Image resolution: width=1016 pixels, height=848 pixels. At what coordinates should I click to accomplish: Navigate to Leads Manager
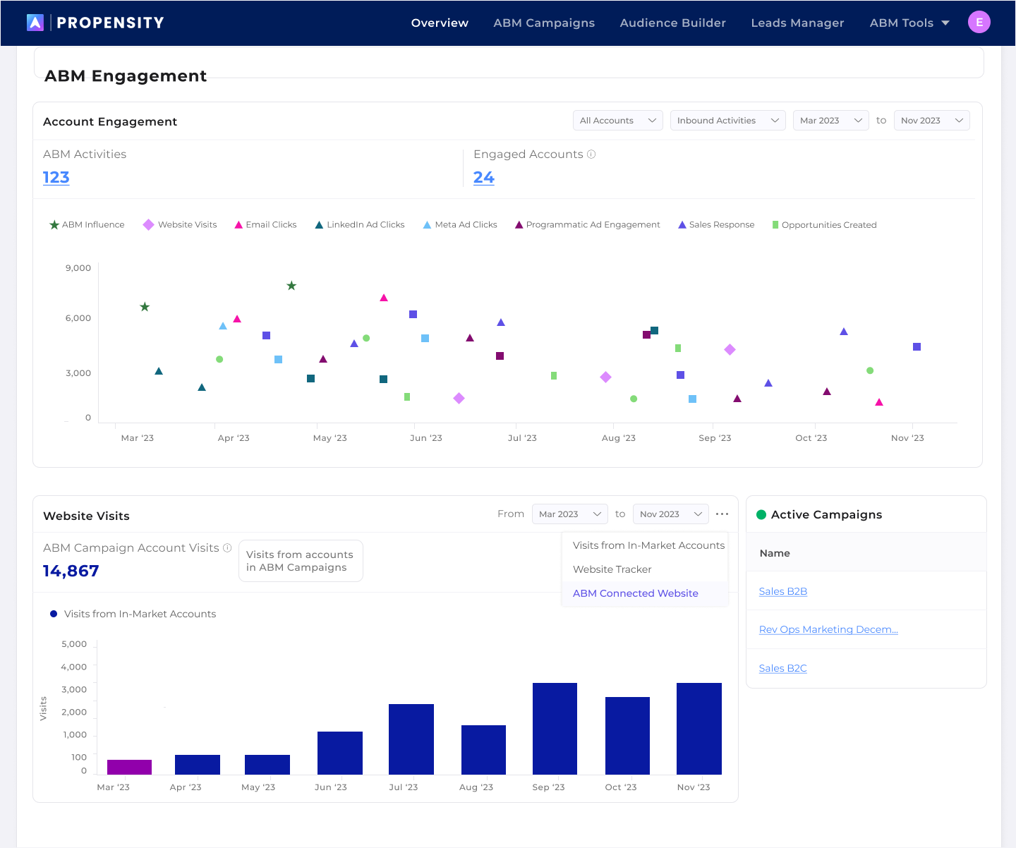797,23
